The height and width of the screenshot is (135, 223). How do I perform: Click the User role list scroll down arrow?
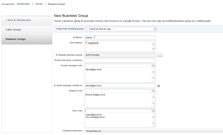[153, 123]
